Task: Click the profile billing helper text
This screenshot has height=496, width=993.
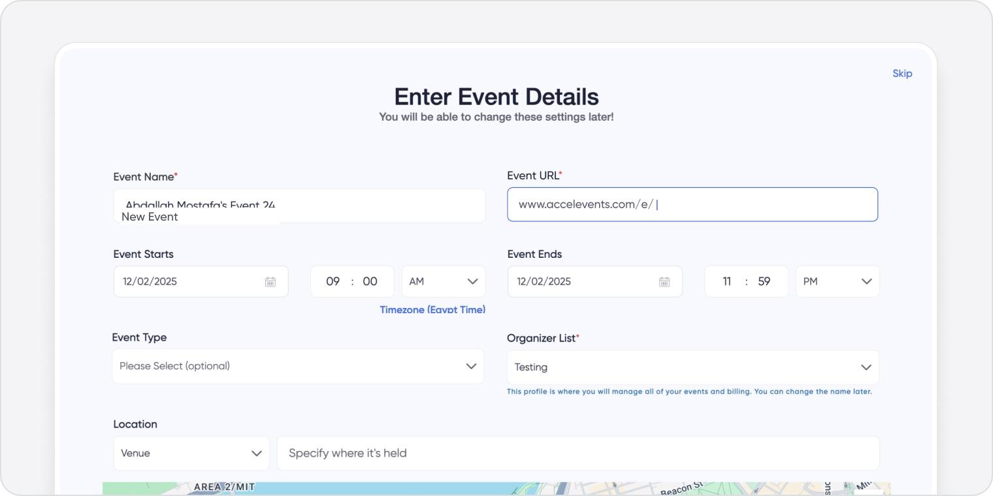Action: pyautogui.click(x=689, y=392)
